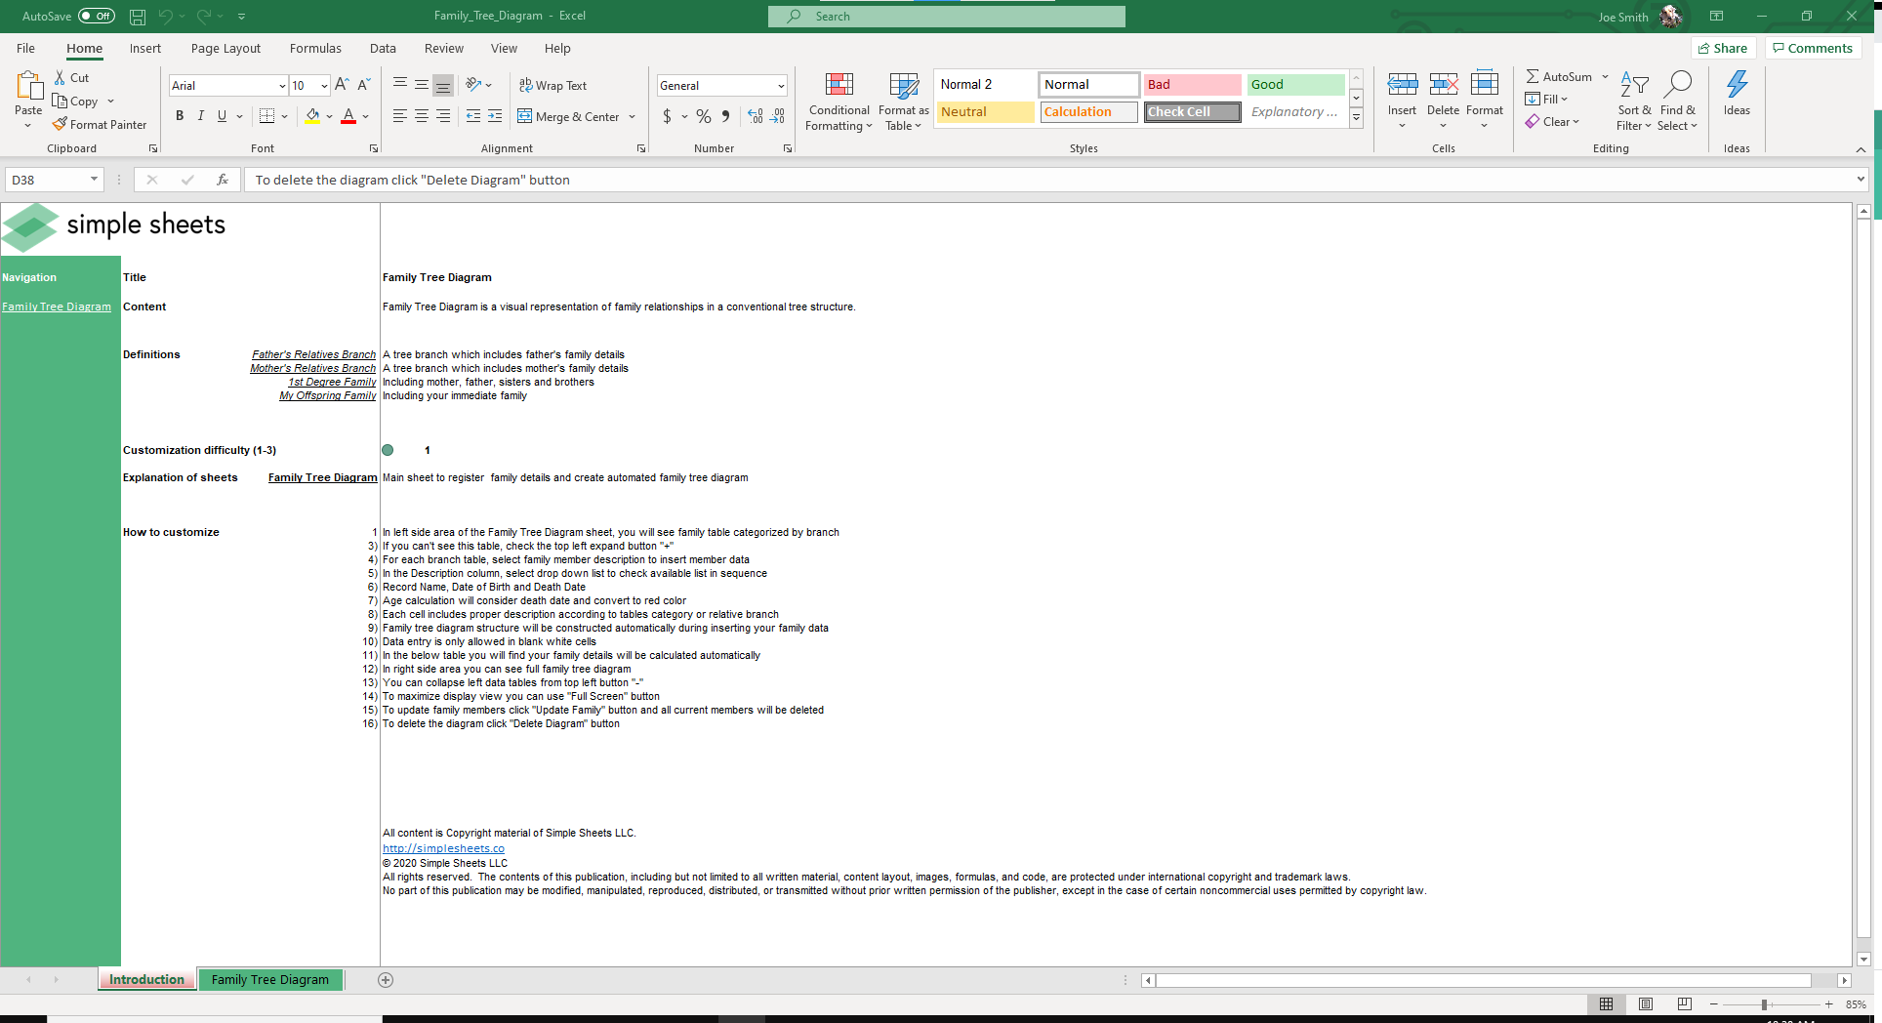1882x1023 pixels.
Task: Switch to the Insert ribbon tab
Action: click(145, 48)
